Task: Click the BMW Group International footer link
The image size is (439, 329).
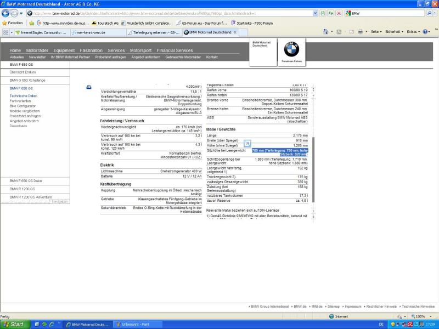Action: pos(269,307)
